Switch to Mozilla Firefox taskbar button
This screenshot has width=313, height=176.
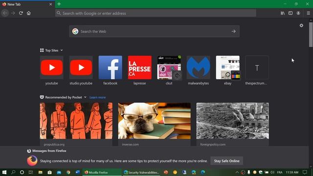tap(102, 172)
